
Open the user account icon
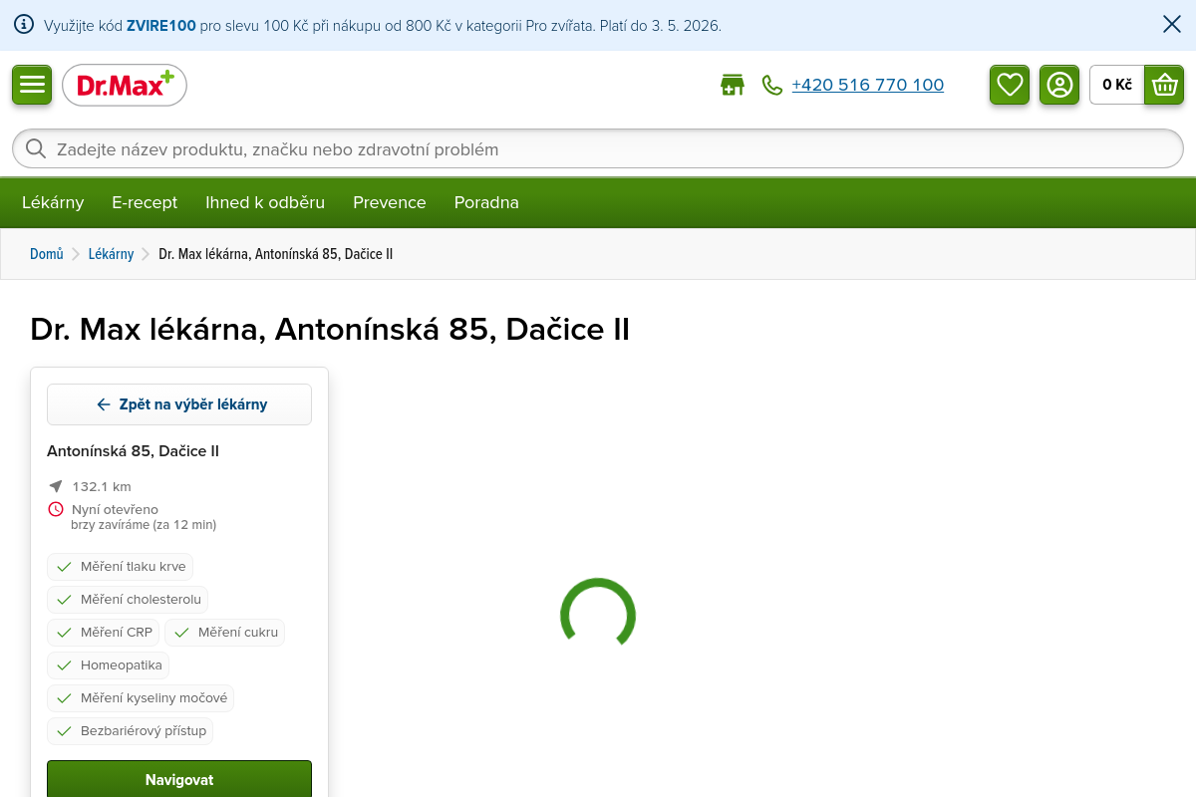pos(1059,85)
